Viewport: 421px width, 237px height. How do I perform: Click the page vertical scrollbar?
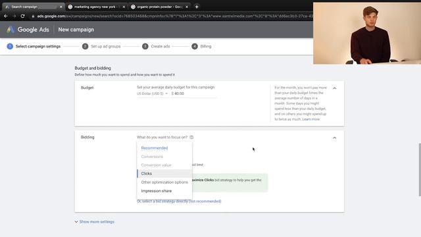(420, 170)
